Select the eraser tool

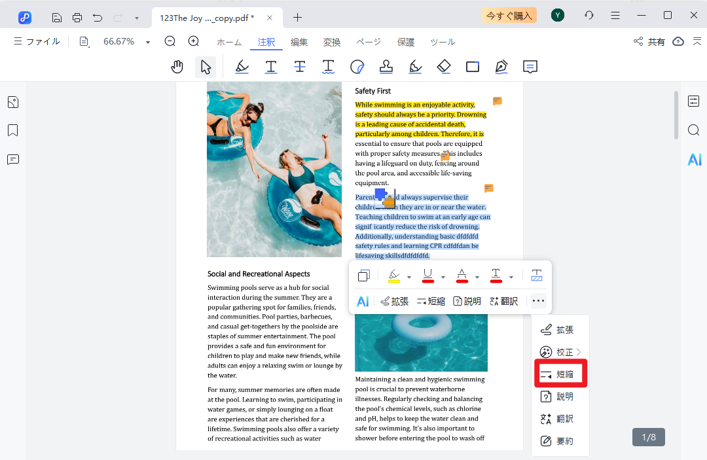coord(444,67)
